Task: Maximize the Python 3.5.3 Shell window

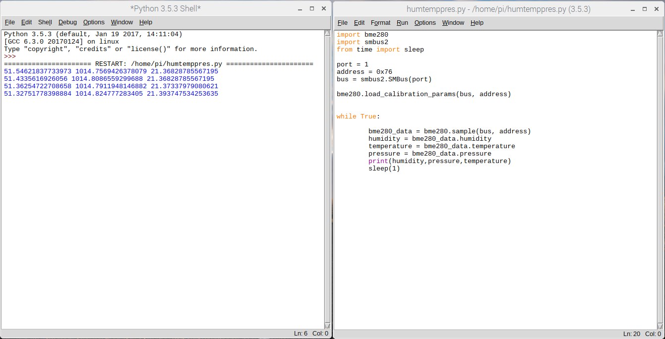Action: (x=312, y=9)
